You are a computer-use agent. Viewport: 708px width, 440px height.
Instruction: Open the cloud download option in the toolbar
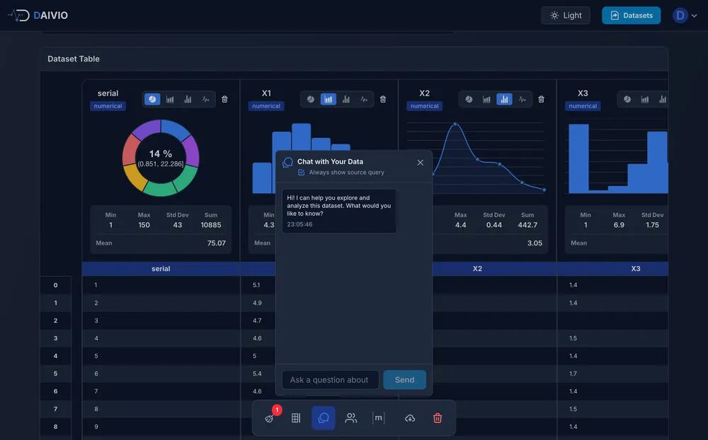410,417
